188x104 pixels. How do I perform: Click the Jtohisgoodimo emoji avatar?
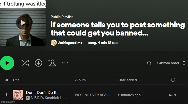pos(54,43)
